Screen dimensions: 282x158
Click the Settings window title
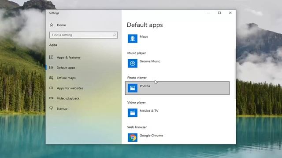tap(54, 13)
